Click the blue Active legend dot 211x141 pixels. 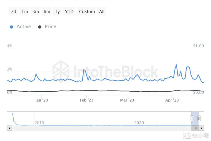click(x=11, y=27)
